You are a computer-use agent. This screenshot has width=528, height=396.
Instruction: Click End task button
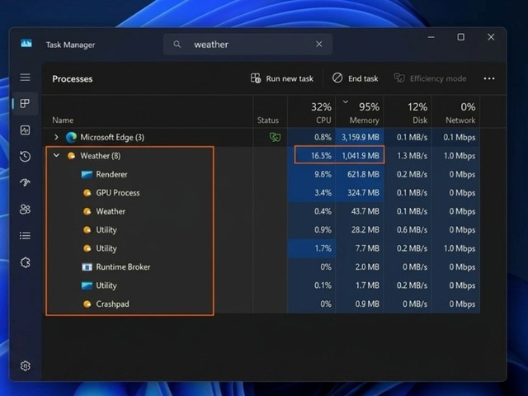[x=356, y=78]
